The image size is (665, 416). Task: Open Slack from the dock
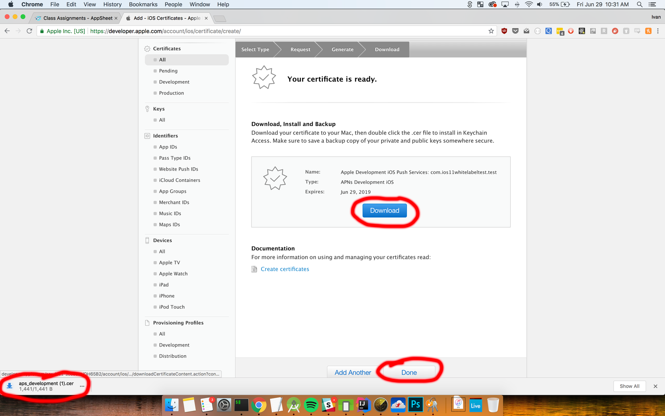[328, 405]
